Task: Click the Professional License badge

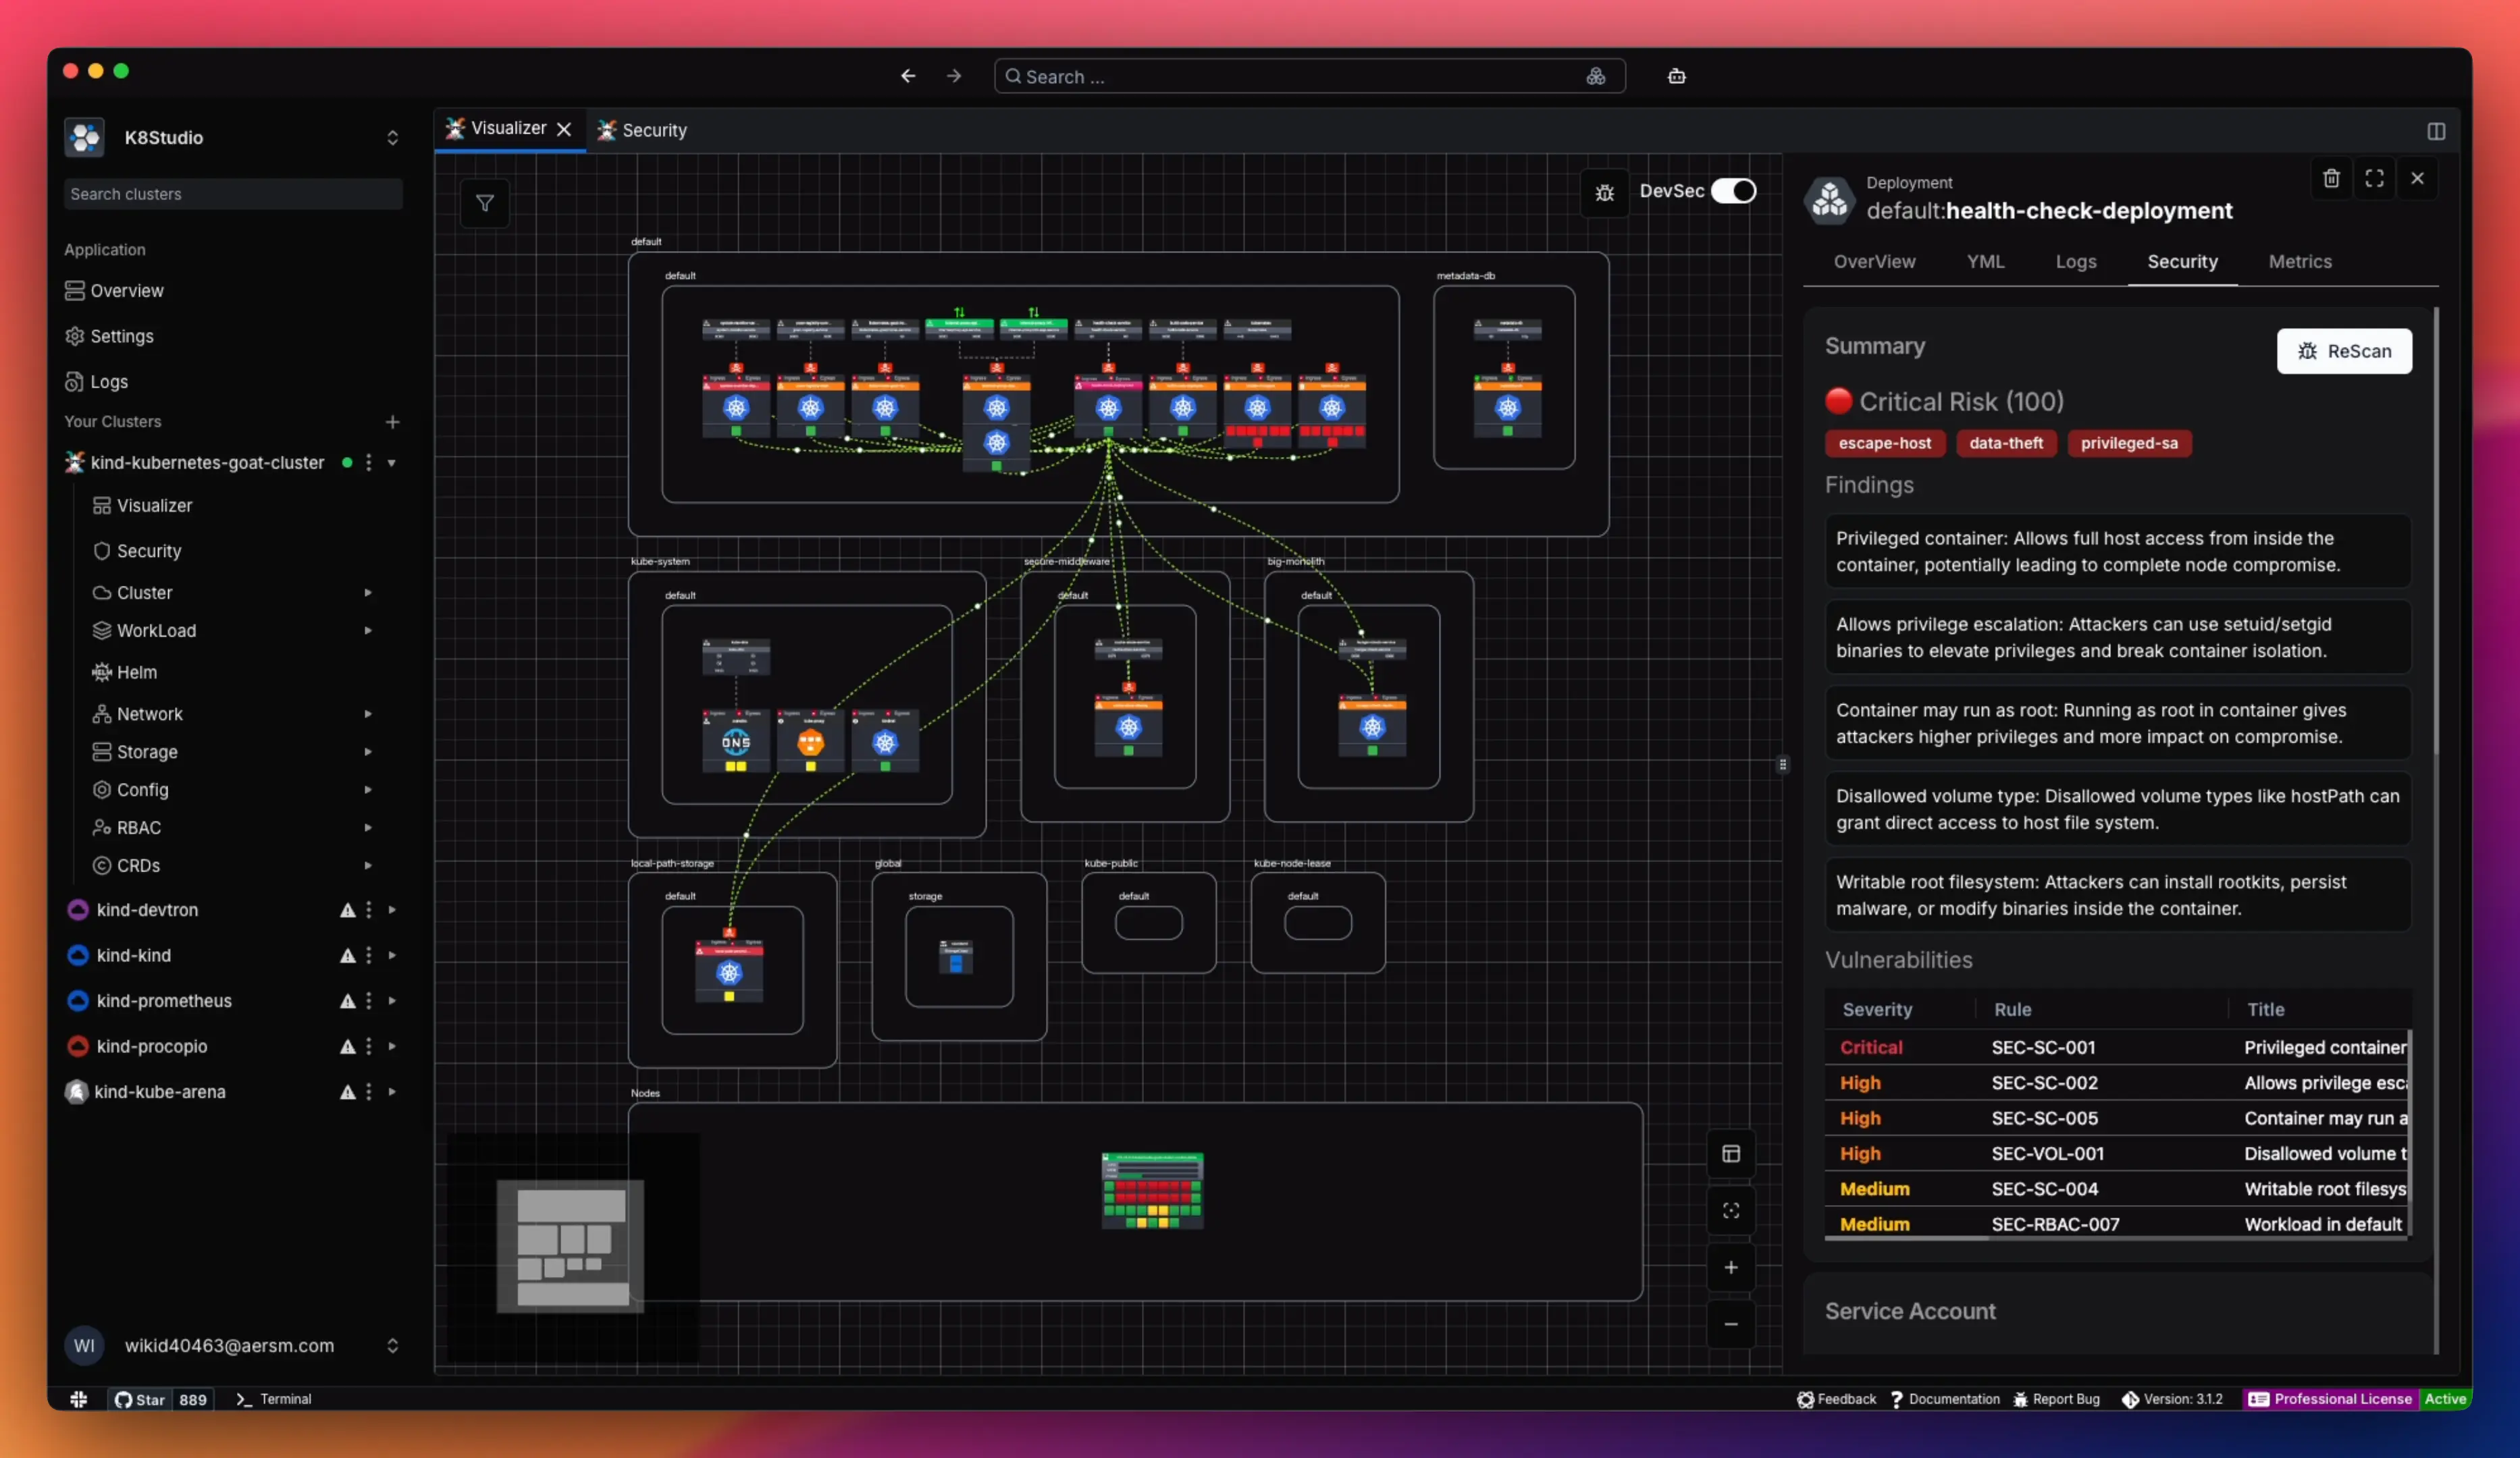Action: click(x=2330, y=1399)
